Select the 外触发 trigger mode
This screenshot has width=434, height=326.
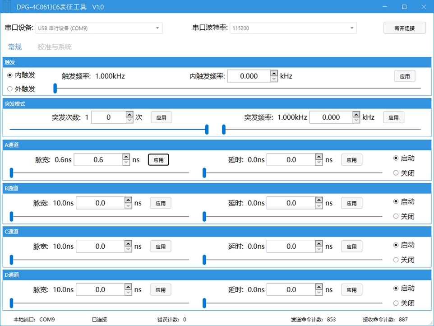coord(10,88)
